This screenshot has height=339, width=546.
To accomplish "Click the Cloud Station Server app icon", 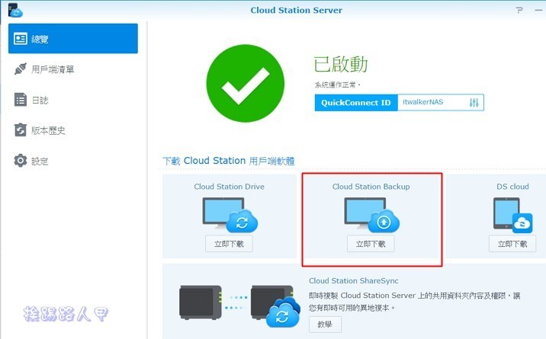I will pos(14,10).
